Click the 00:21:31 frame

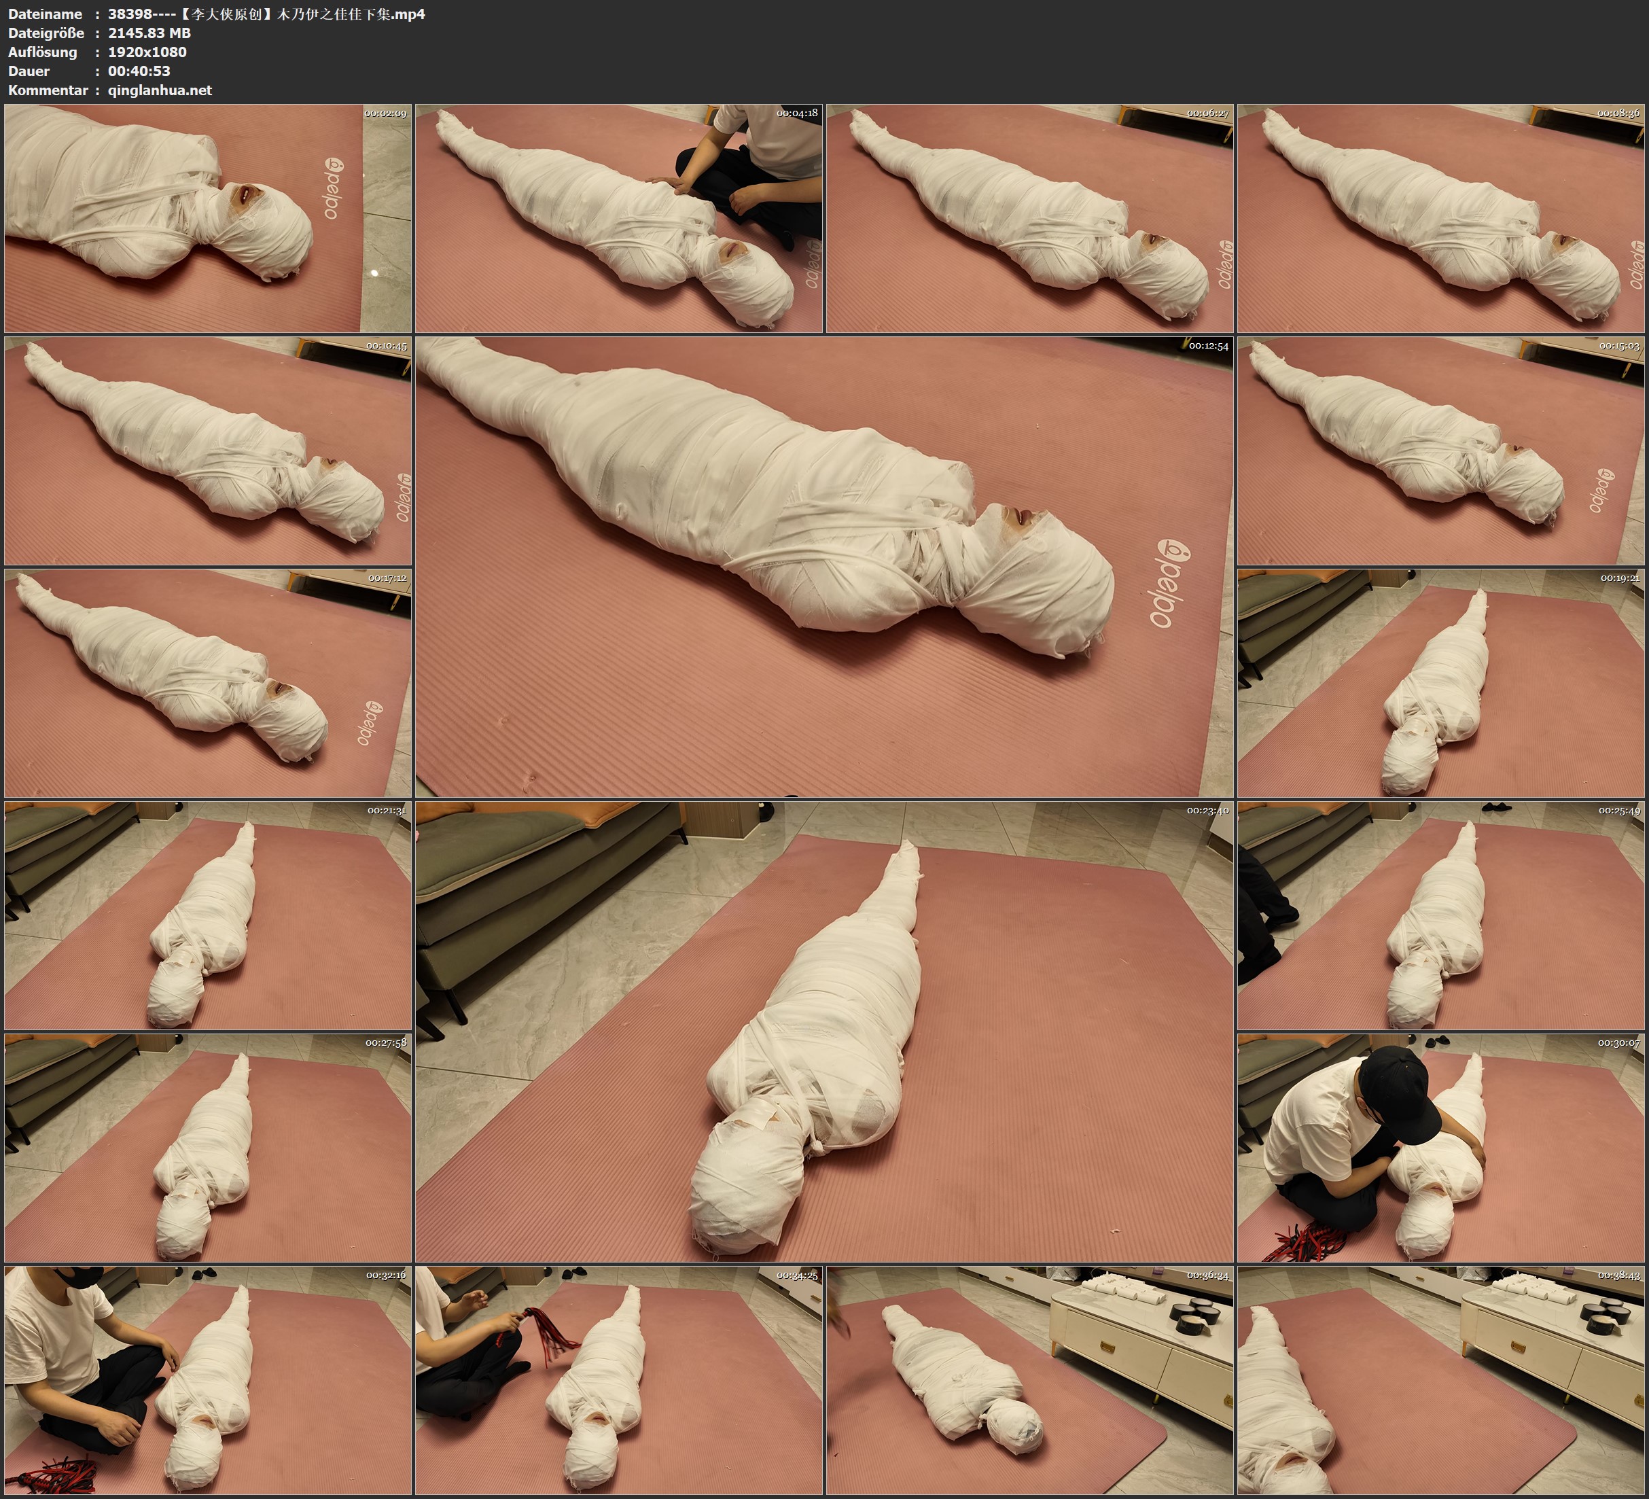(208, 915)
